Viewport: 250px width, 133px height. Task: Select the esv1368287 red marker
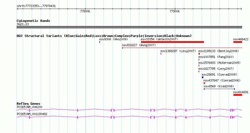click(x=161, y=54)
